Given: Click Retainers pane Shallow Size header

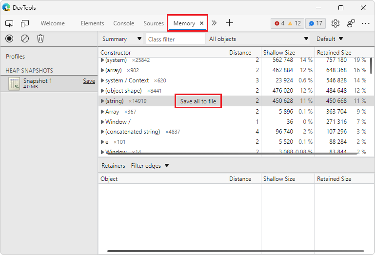Looking at the screenshot, I should (x=288, y=178).
